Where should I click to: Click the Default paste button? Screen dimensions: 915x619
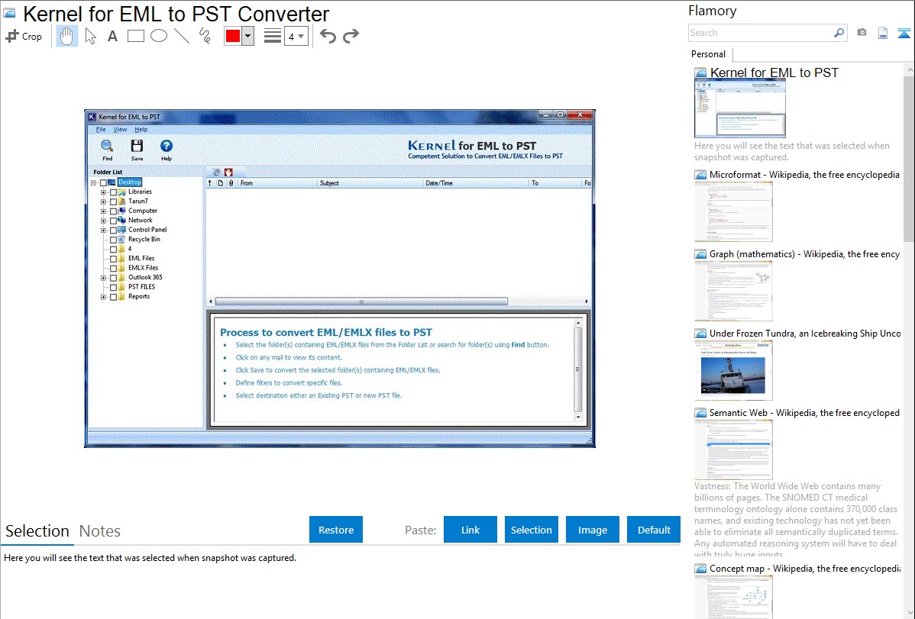[x=654, y=530]
